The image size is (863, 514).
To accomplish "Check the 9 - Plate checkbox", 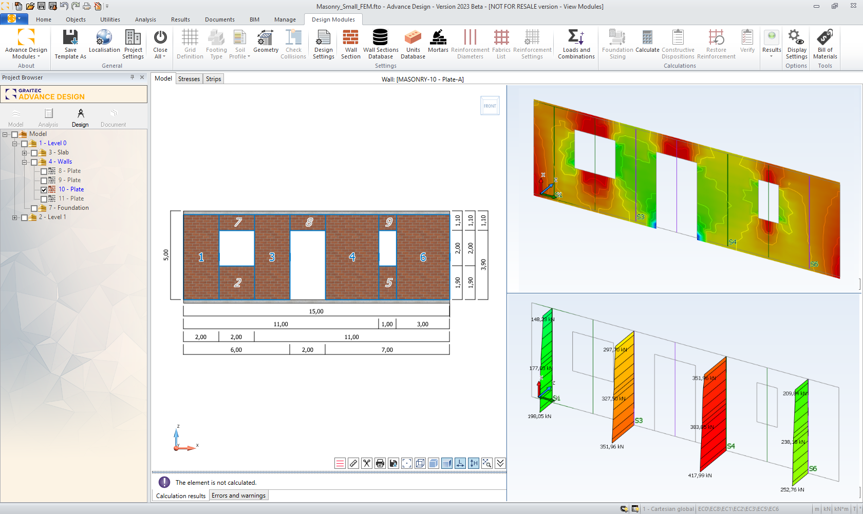I will tap(44, 181).
